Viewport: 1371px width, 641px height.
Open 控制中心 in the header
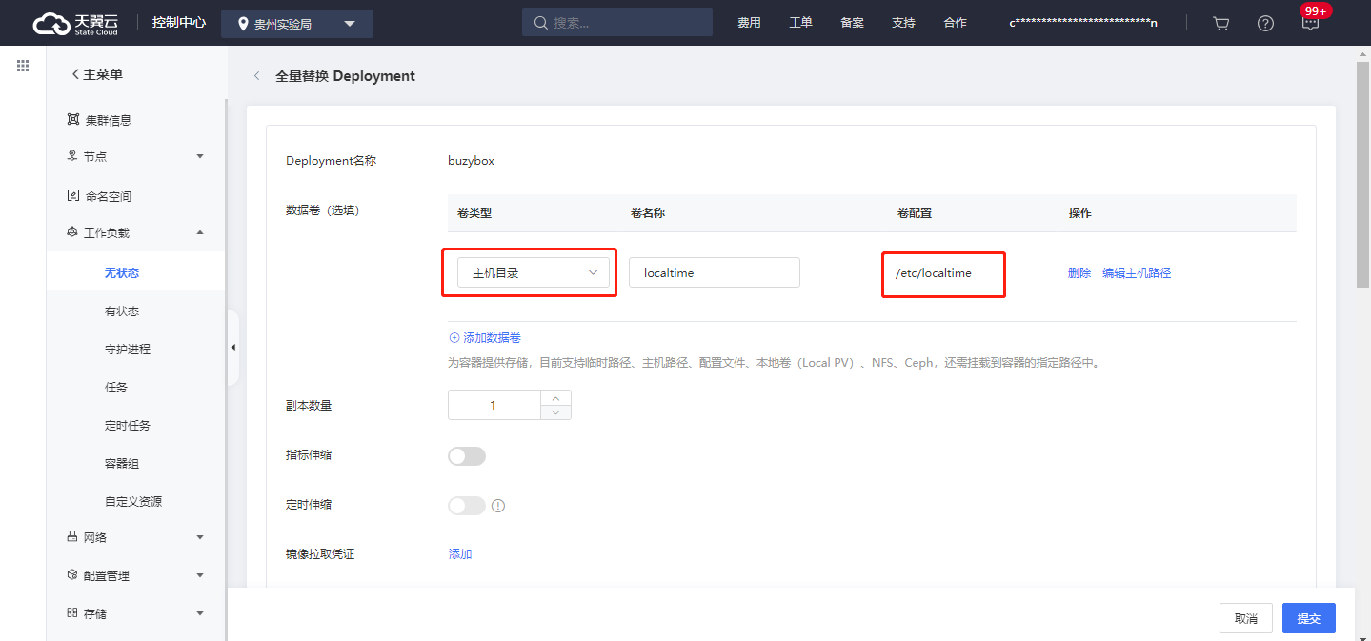(179, 23)
